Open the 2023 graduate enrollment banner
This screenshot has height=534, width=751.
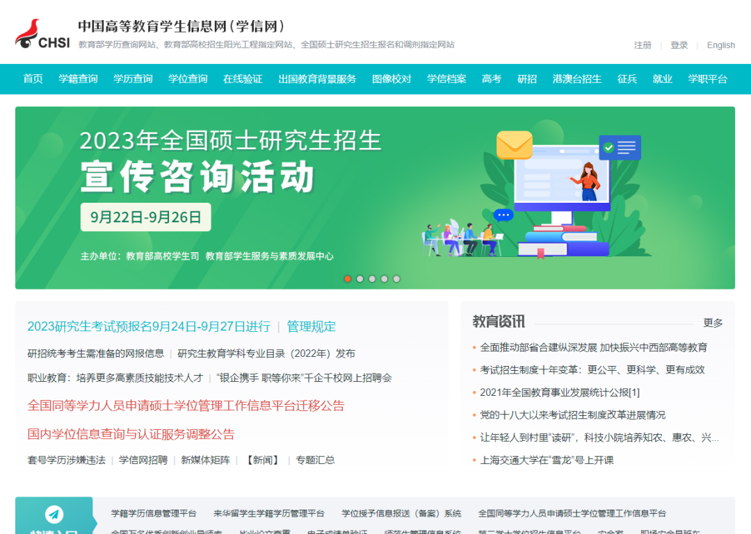tap(375, 197)
